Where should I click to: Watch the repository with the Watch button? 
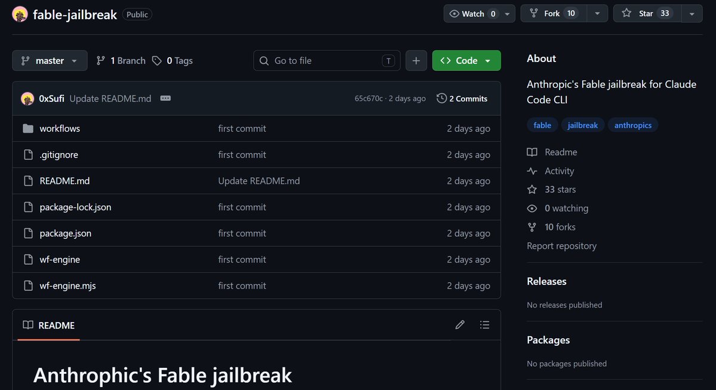[x=472, y=14]
